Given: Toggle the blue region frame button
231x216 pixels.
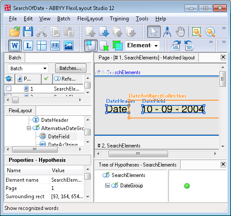Looking at the screenshot, I should click(x=91, y=45).
